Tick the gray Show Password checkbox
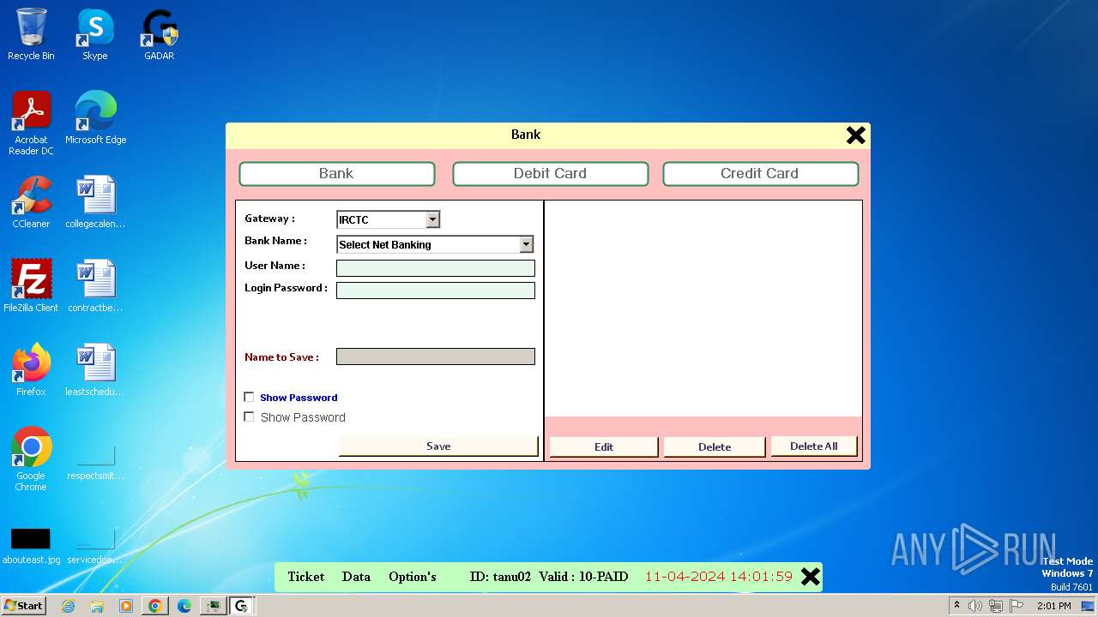The width and height of the screenshot is (1098, 617). 250,416
